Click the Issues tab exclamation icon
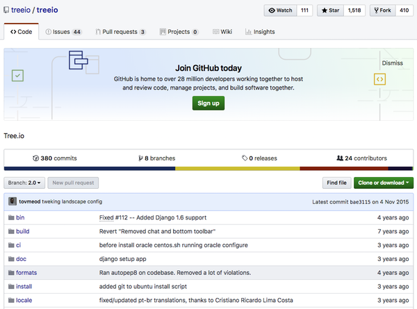The height and width of the screenshot is (309, 417). click(48, 32)
